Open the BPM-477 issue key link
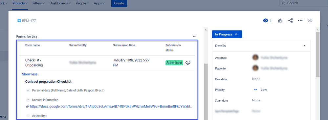Screen dimensions: 328x120 tap(29, 21)
